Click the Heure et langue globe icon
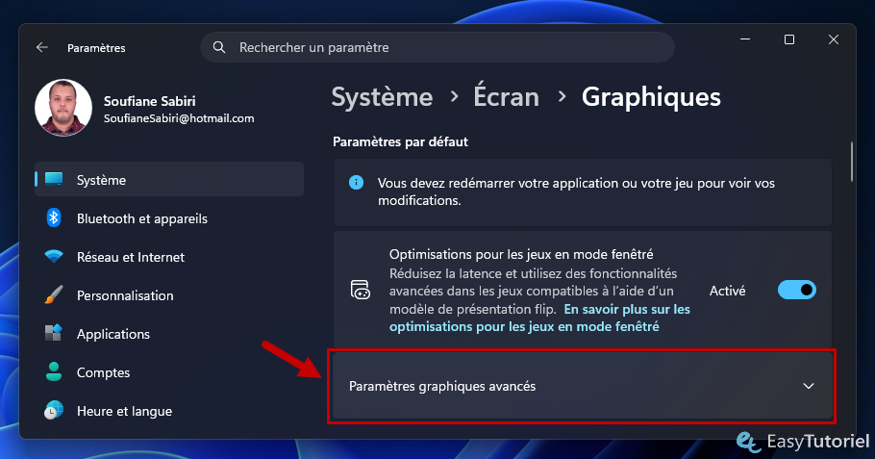Viewport: 875px width, 459px height. (x=54, y=411)
